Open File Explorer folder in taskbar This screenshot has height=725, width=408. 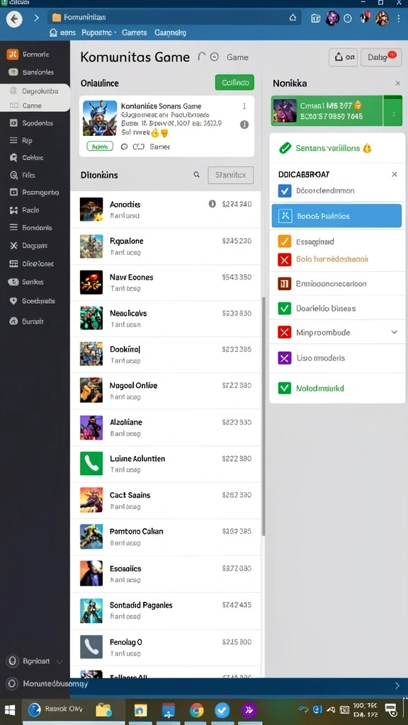click(x=104, y=709)
